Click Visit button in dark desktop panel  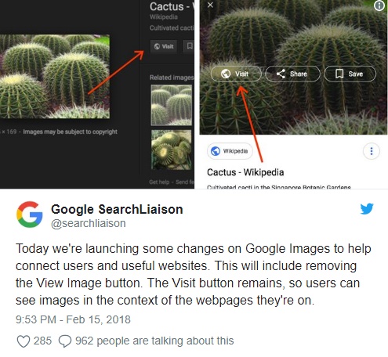[x=164, y=46]
